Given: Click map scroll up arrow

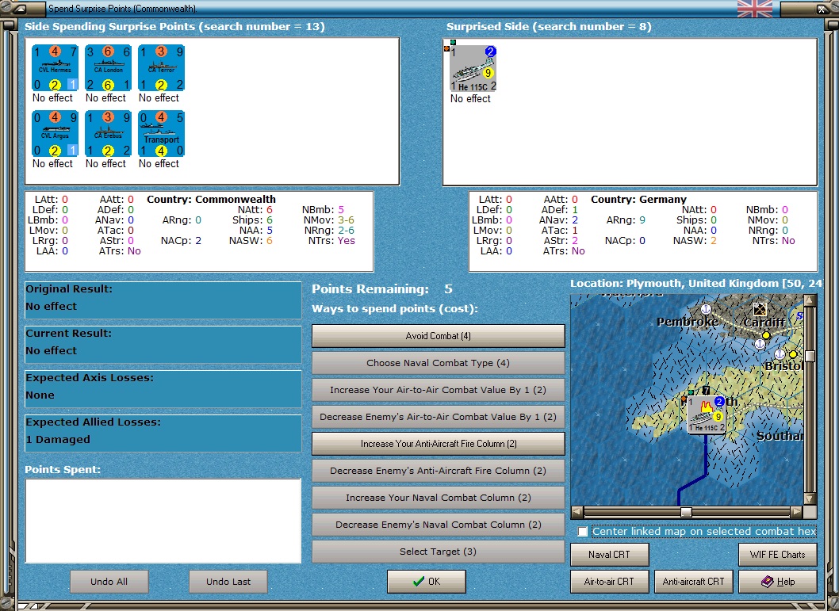Looking at the screenshot, I should click(810, 300).
